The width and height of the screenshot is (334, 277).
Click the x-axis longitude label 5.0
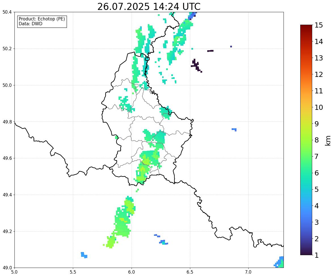pyautogui.click(x=14, y=272)
